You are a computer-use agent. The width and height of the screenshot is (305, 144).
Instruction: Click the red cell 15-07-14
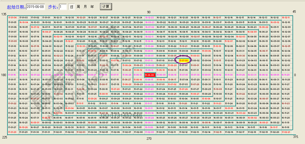tap(115, 60)
